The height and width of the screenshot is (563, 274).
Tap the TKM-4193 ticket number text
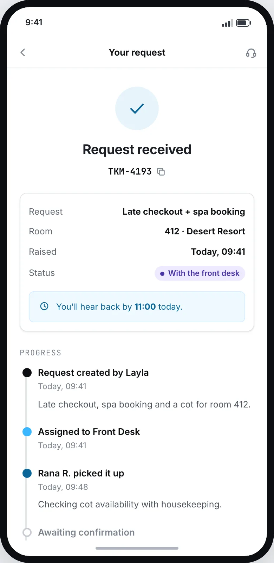tap(130, 171)
